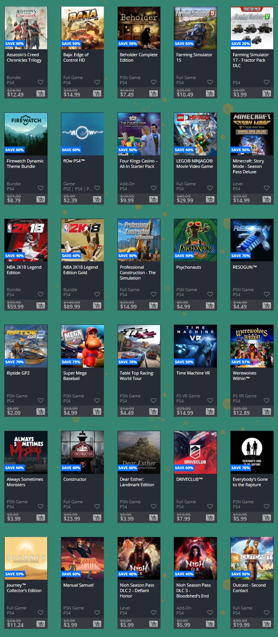Open Outcast - Second Contact cover art
Viewport: 278px width, 637px height.
tap(252, 558)
